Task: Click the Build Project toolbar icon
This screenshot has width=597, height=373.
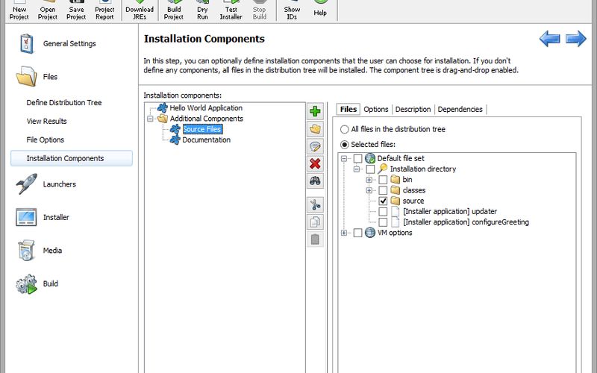Action: pyautogui.click(x=174, y=10)
